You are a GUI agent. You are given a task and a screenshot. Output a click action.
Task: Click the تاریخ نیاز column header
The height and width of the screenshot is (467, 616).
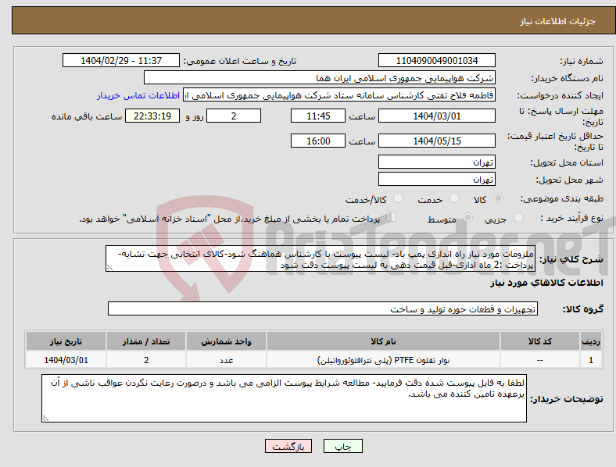pyautogui.click(x=66, y=341)
